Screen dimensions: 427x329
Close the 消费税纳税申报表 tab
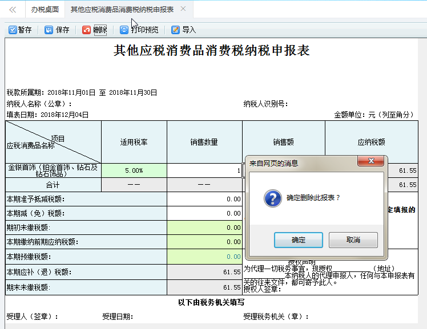[183, 9]
